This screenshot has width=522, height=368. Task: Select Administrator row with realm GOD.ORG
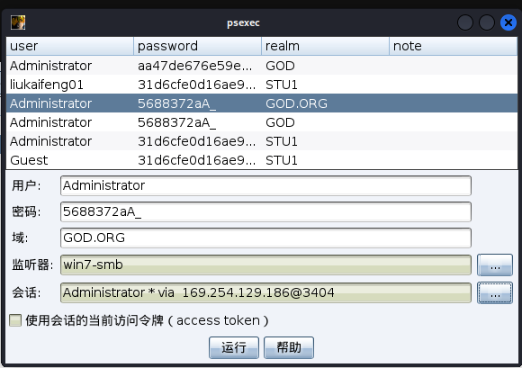tap(262, 103)
